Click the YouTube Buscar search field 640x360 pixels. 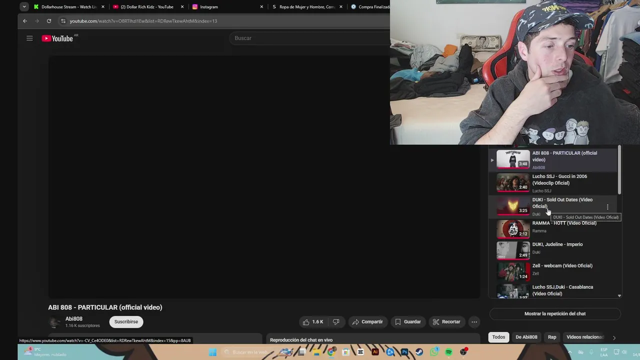310,38
